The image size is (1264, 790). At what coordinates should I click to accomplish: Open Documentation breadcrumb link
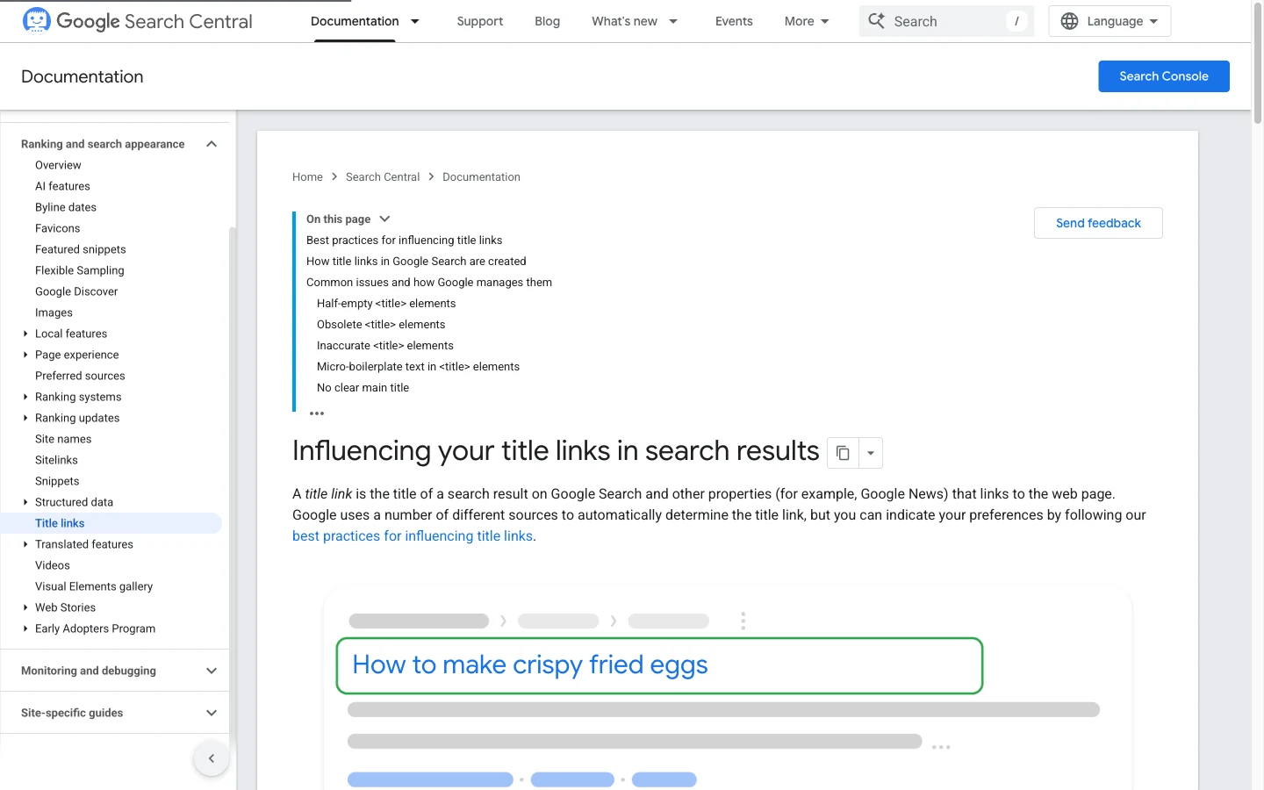click(x=481, y=177)
